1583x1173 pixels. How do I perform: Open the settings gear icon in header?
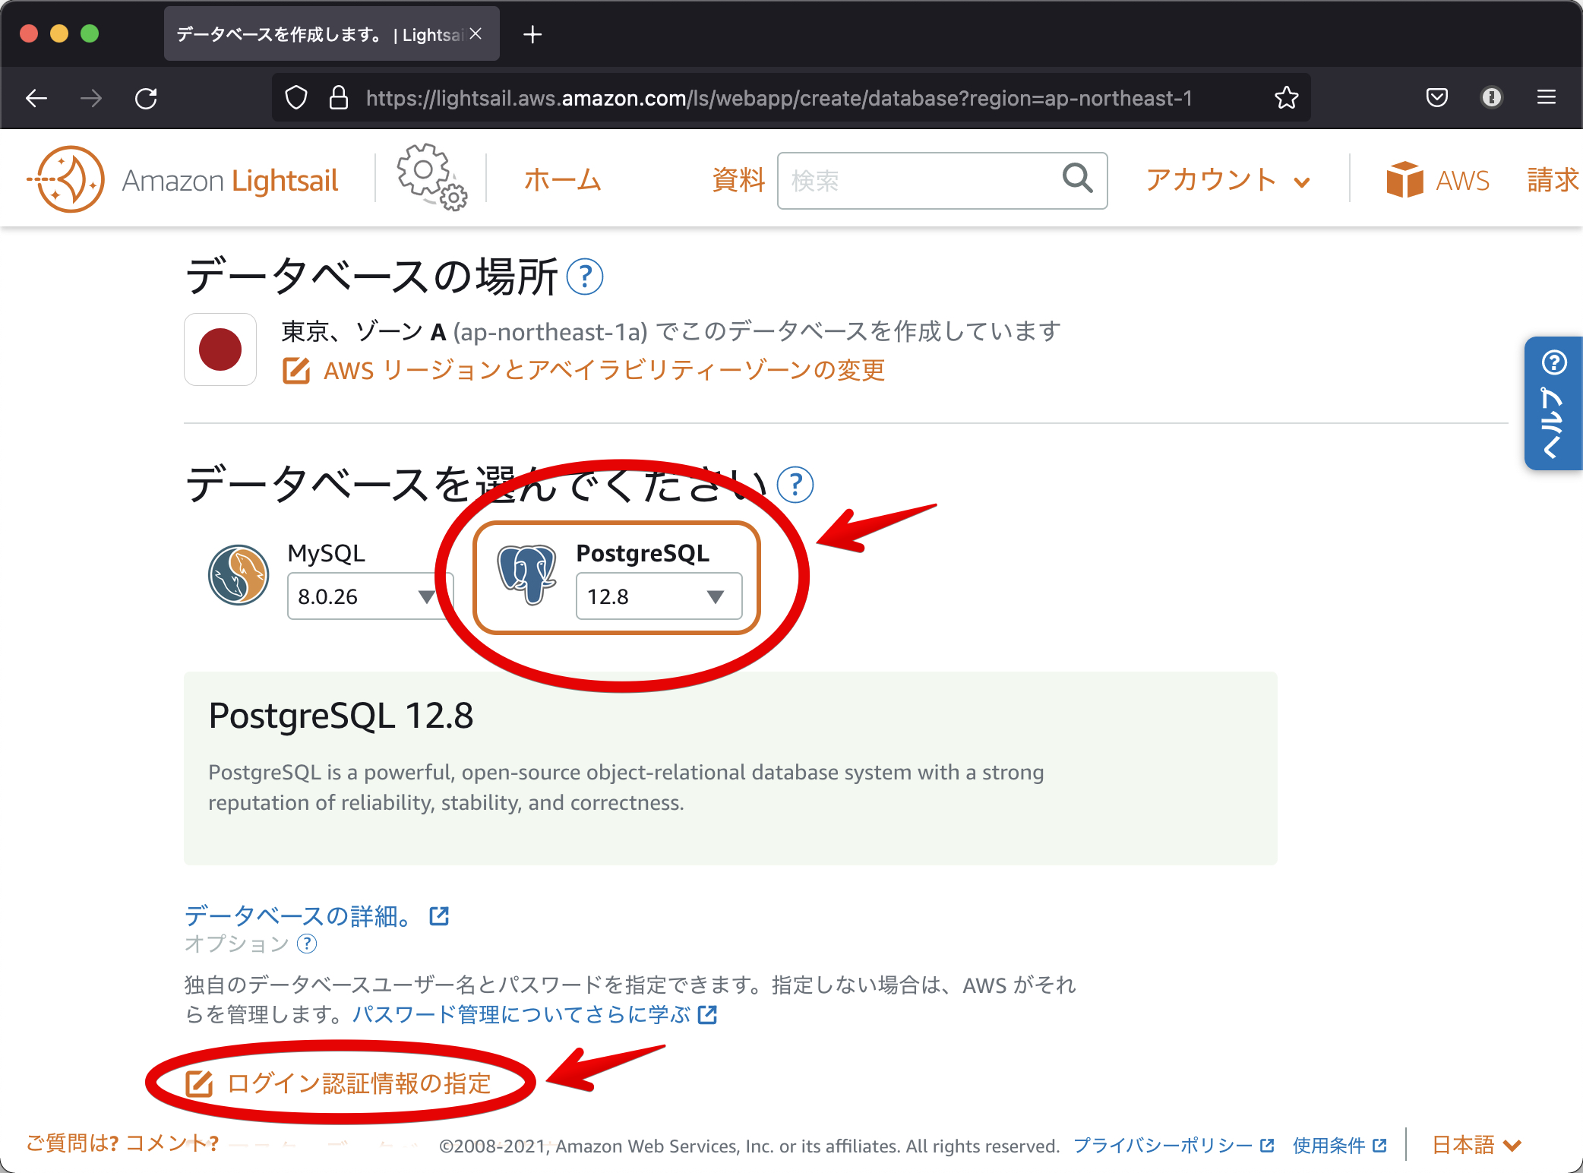[x=431, y=177]
